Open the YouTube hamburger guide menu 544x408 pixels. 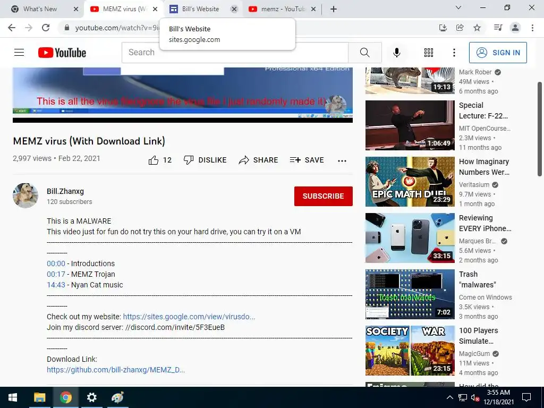pyautogui.click(x=19, y=53)
